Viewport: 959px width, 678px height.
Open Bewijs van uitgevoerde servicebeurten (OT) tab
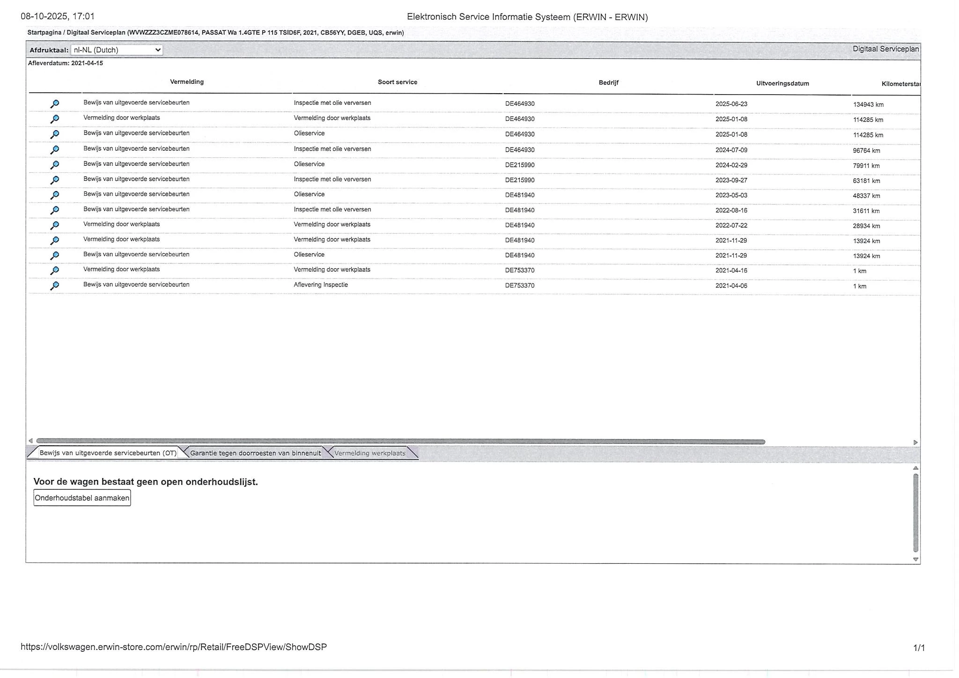[x=108, y=453]
